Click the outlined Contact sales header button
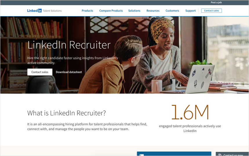Image resolution: width=249 pixels, height=156 pixels. pos(211,11)
